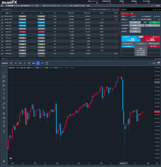The height and width of the screenshot is (167, 161).
Task: Click the center close-all-positions button
Action: click(141, 44)
